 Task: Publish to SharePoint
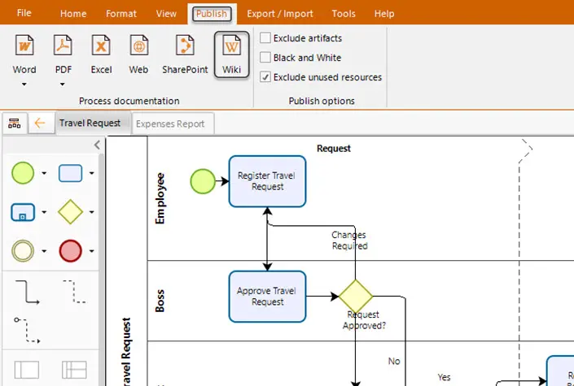pyautogui.click(x=185, y=54)
